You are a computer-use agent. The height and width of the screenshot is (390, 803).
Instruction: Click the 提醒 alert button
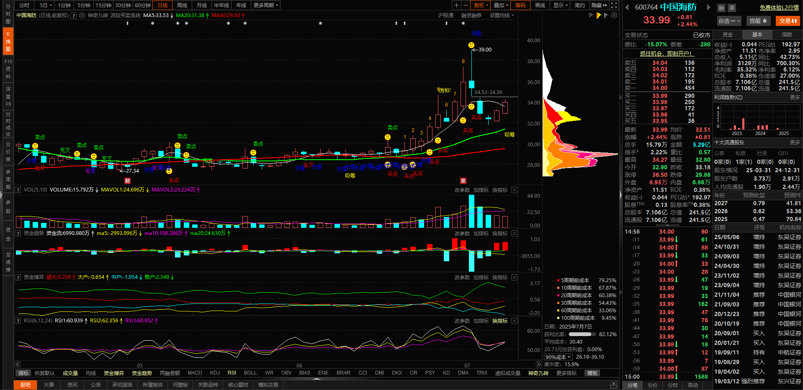(758, 21)
